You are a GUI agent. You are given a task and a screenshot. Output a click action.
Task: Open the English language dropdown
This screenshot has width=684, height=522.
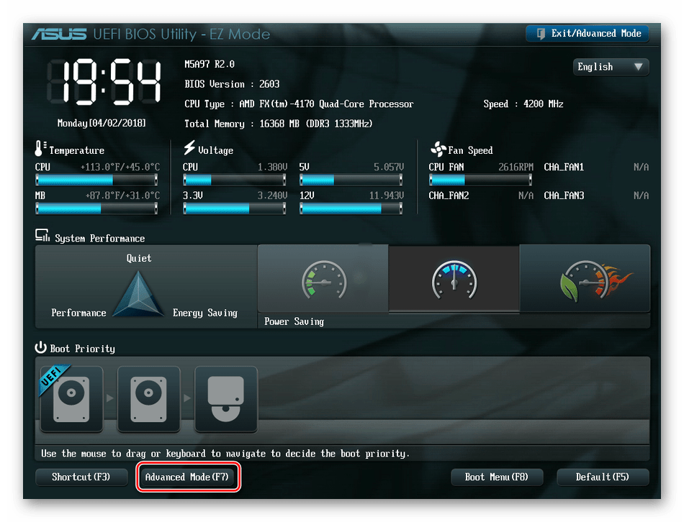pyautogui.click(x=611, y=67)
